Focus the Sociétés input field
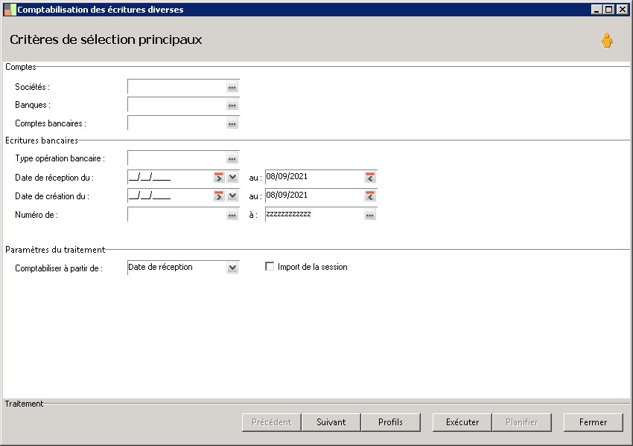 pyautogui.click(x=176, y=87)
